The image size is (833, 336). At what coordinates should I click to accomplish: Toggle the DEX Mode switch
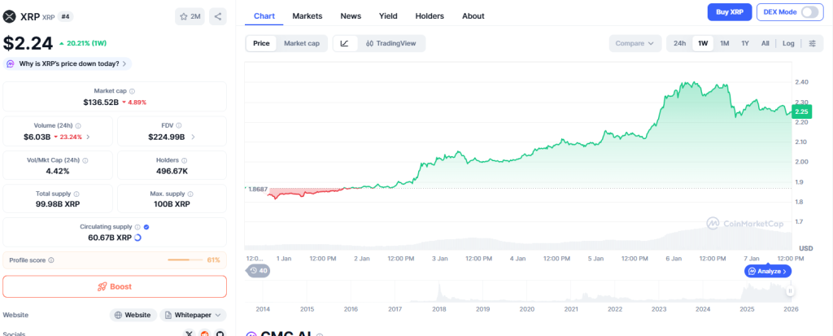tap(810, 12)
